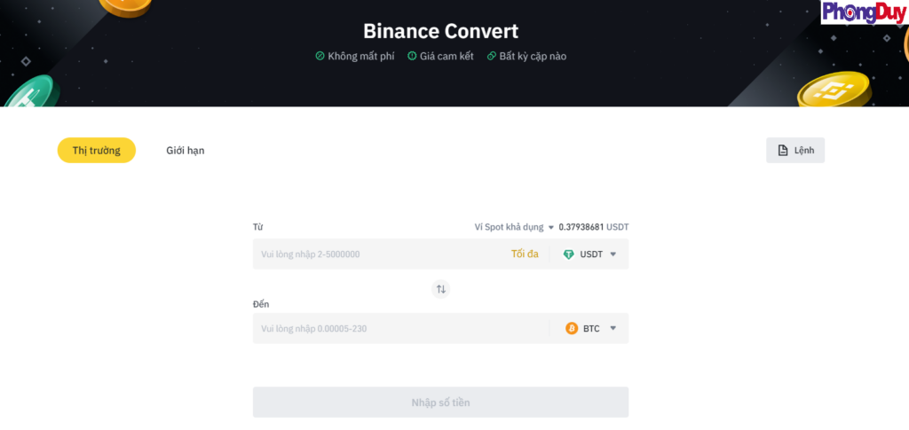This screenshot has width=909, height=430.
Task: Click the Binance Convert page title
Action: click(440, 30)
